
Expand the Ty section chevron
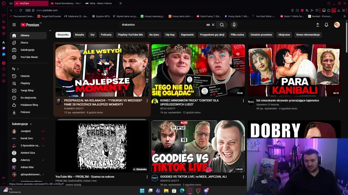coord(18,69)
